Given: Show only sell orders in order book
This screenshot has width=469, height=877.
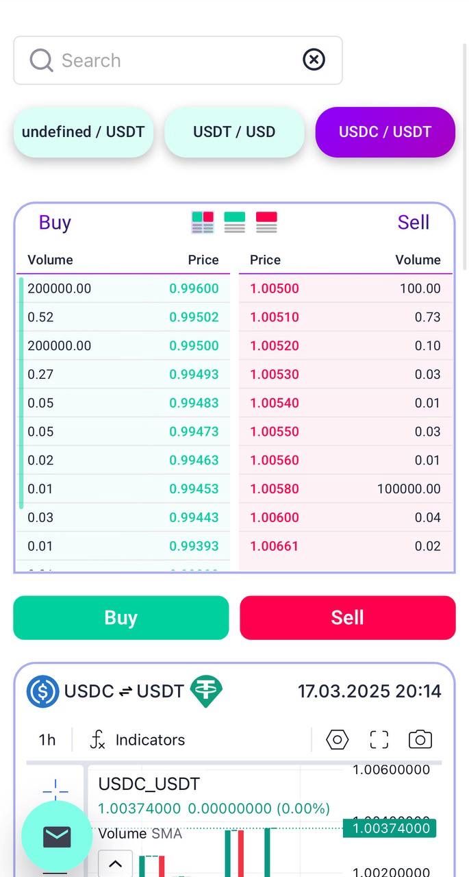Looking at the screenshot, I should click(x=266, y=221).
